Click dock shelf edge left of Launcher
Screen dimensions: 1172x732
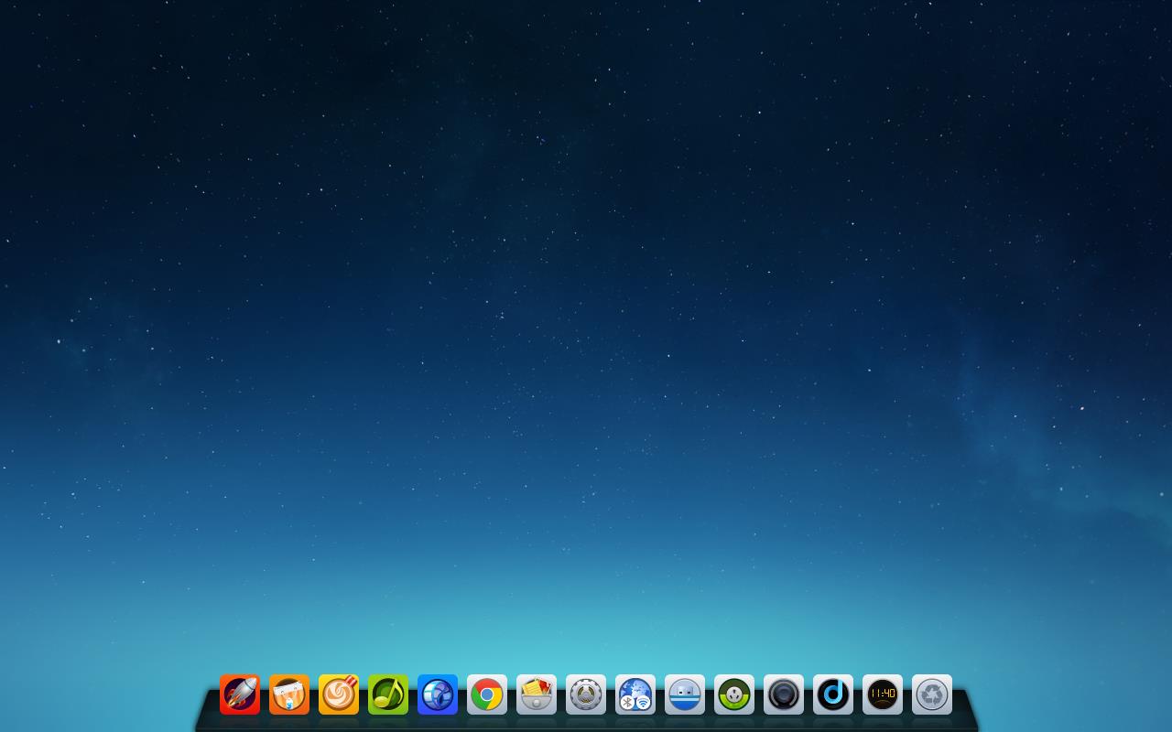coord(208,709)
